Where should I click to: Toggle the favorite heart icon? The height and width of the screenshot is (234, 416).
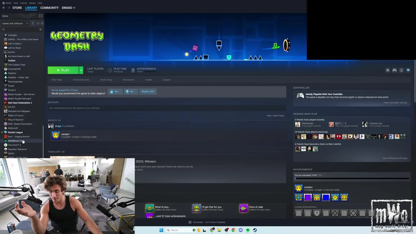(x=408, y=70)
